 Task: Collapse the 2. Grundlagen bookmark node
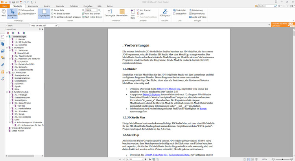coord(7,48)
